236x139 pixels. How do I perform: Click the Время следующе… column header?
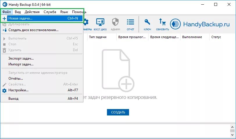click(165, 37)
